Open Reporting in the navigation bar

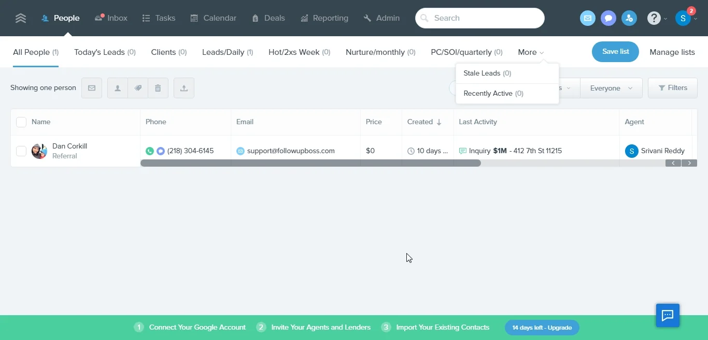pos(324,18)
